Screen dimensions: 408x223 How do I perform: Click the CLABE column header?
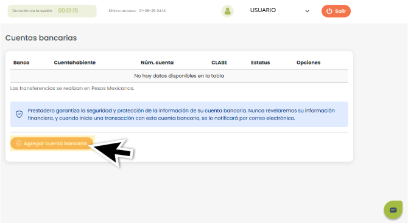click(219, 63)
